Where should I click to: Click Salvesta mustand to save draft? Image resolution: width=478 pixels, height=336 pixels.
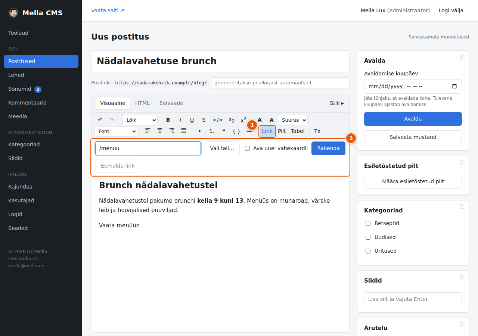tap(413, 137)
